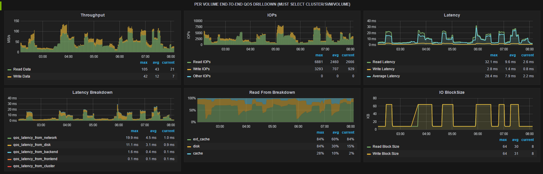Open color picker for qos_latency_from_cluster swatch
The image size is (543, 174).
[9, 166]
